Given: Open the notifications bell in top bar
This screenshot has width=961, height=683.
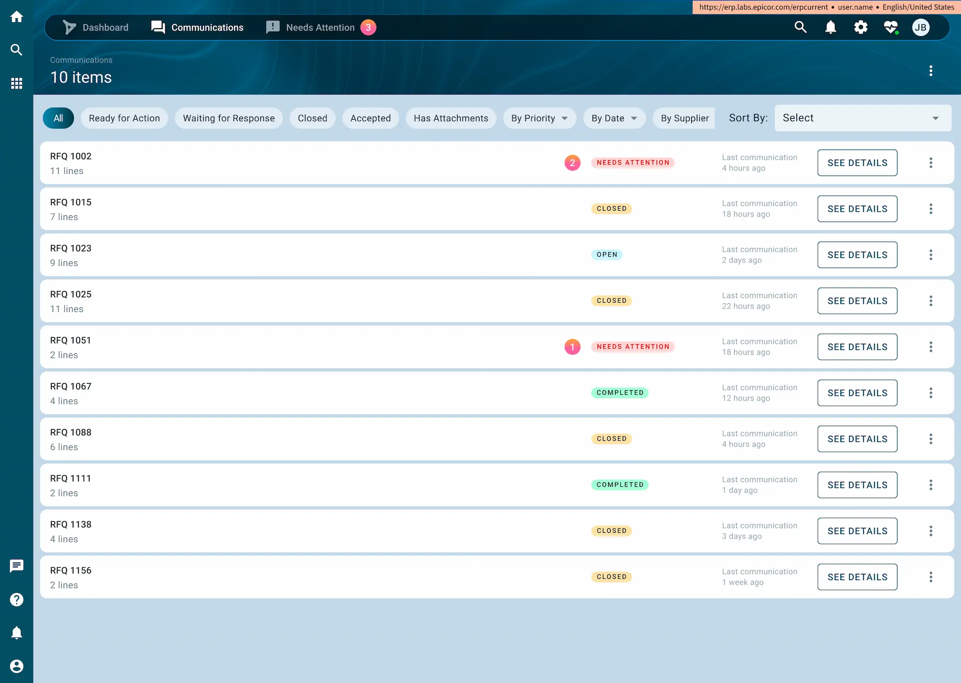Looking at the screenshot, I should (830, 28).
